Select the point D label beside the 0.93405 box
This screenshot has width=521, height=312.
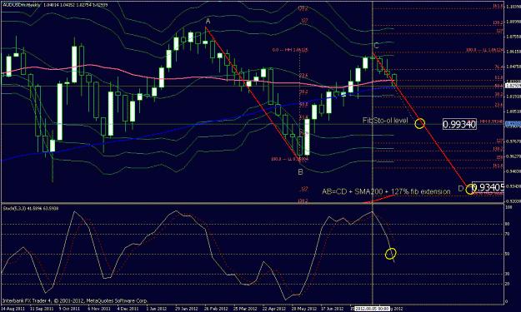click(460, 188)
